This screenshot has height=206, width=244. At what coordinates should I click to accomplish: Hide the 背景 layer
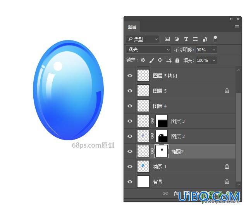pyautogui.click(x=130, y=182)
